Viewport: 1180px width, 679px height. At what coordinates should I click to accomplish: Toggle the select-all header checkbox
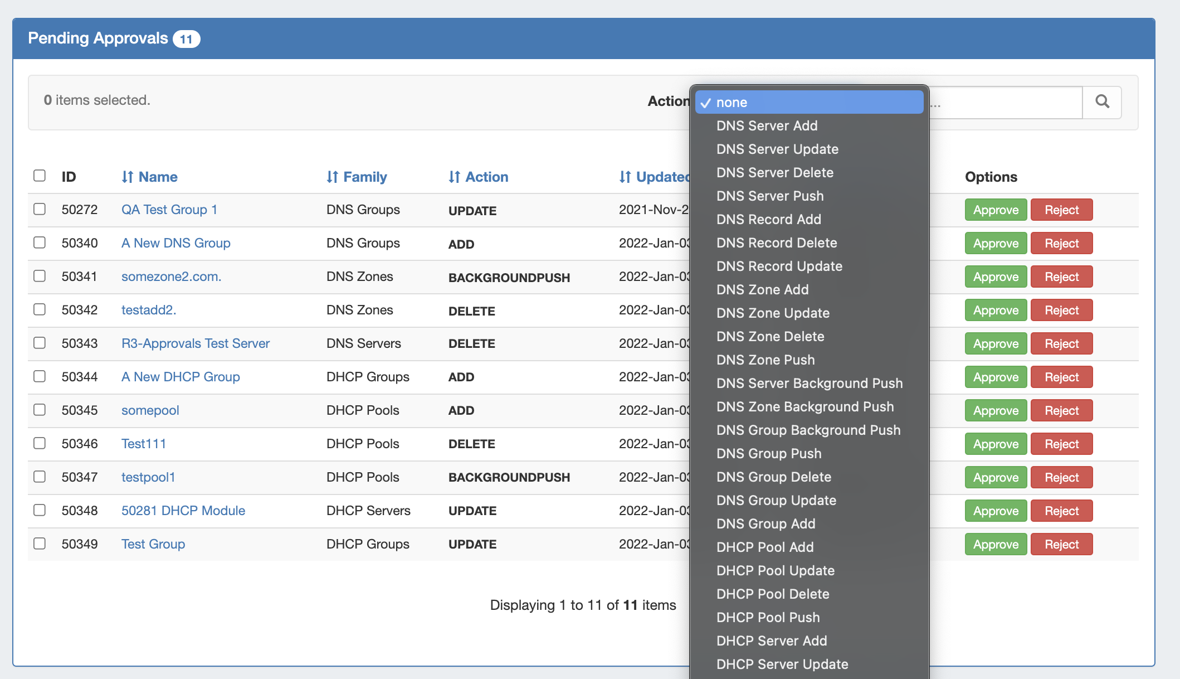click(x=40, y=176)
